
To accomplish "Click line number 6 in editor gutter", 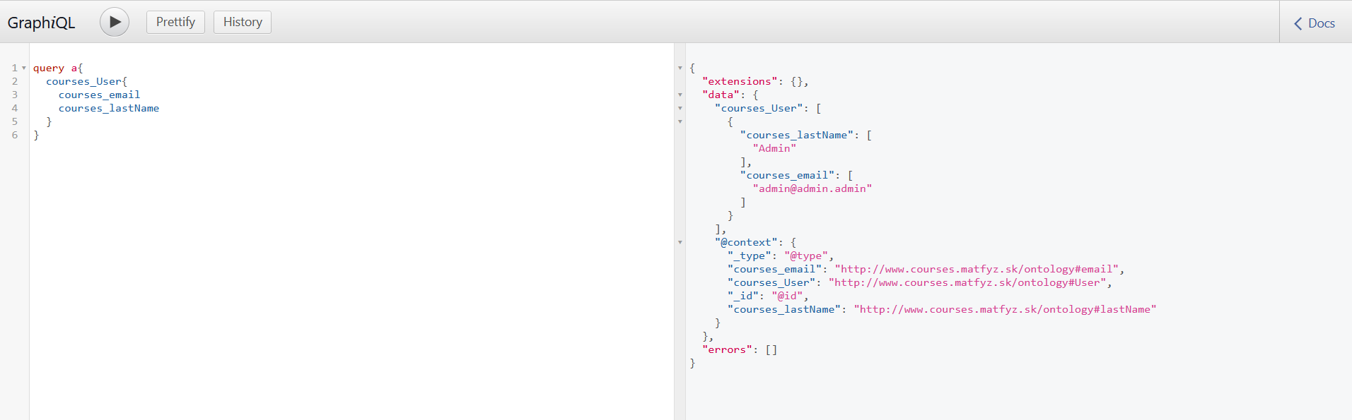I will [x=15, y=136].
